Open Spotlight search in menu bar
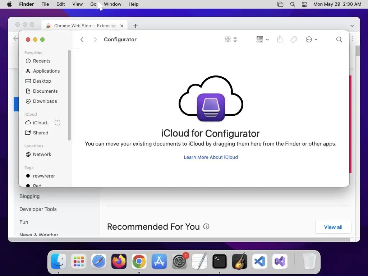This screenshot has width=368, height=276. [293, 4]
